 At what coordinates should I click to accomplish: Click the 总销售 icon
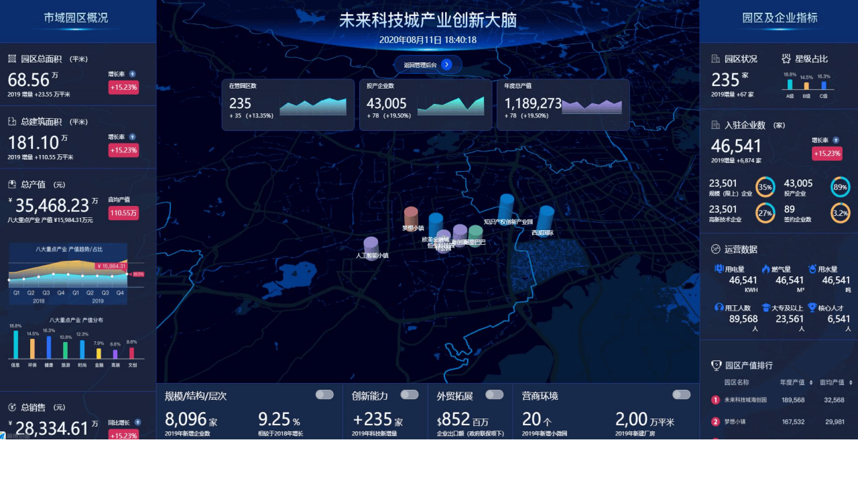point(12,407)
